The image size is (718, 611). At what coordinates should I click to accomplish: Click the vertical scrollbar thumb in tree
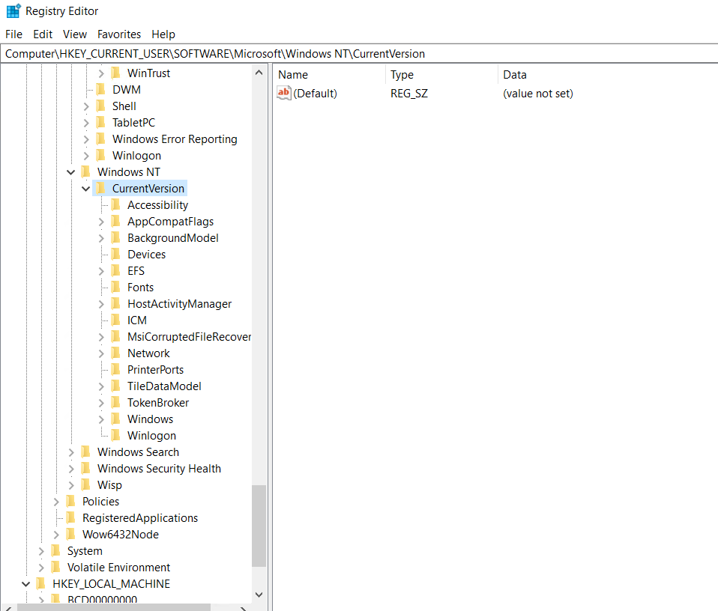(259, 526)
